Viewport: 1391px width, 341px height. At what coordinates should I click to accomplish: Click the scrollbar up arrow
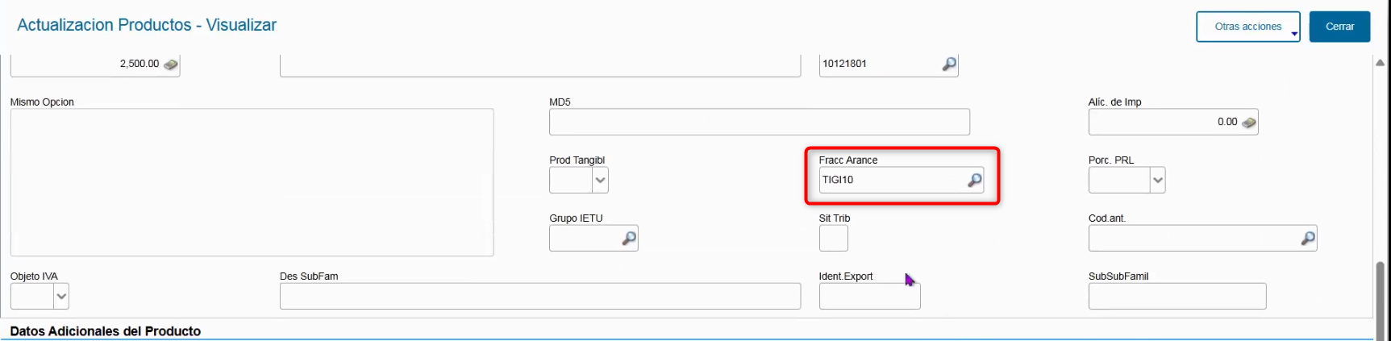pos(1381,63)
